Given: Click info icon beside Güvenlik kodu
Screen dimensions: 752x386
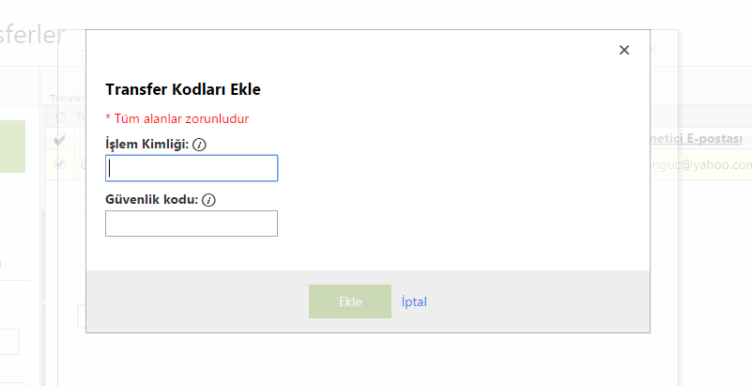Looking at the screenshot, I should [208, 200].
